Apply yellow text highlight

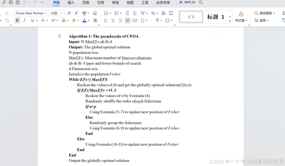coord(74,20)
